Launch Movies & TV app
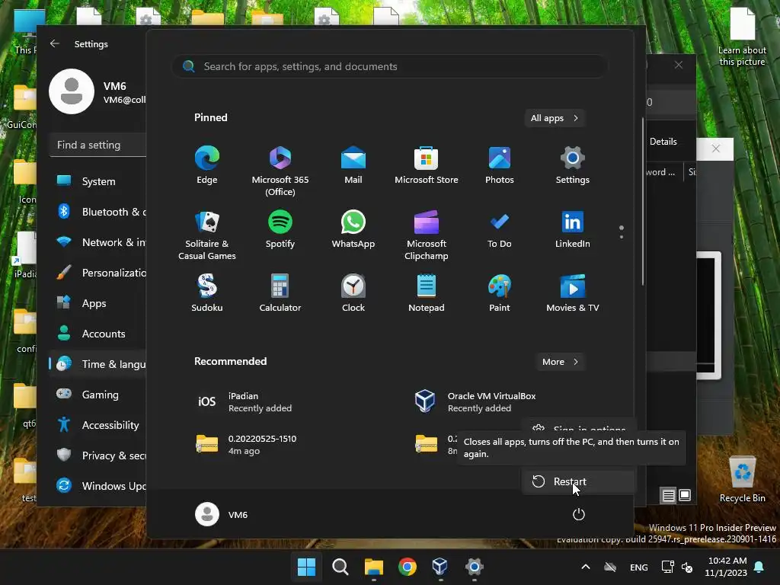 (x=573, y=293)
